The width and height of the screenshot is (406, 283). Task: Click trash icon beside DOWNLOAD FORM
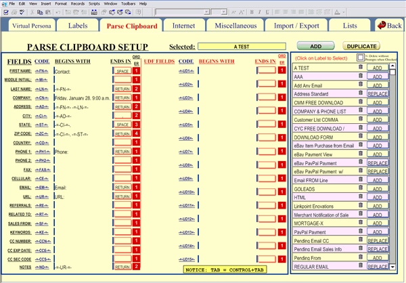(x=361, y=136)
